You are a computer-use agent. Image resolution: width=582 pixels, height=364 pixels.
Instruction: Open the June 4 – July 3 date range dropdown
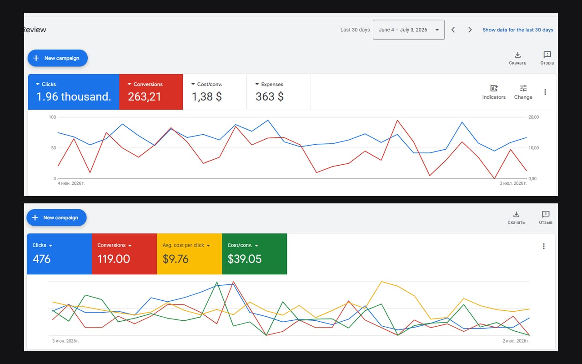pyautogui.click(x=409, y=30)
